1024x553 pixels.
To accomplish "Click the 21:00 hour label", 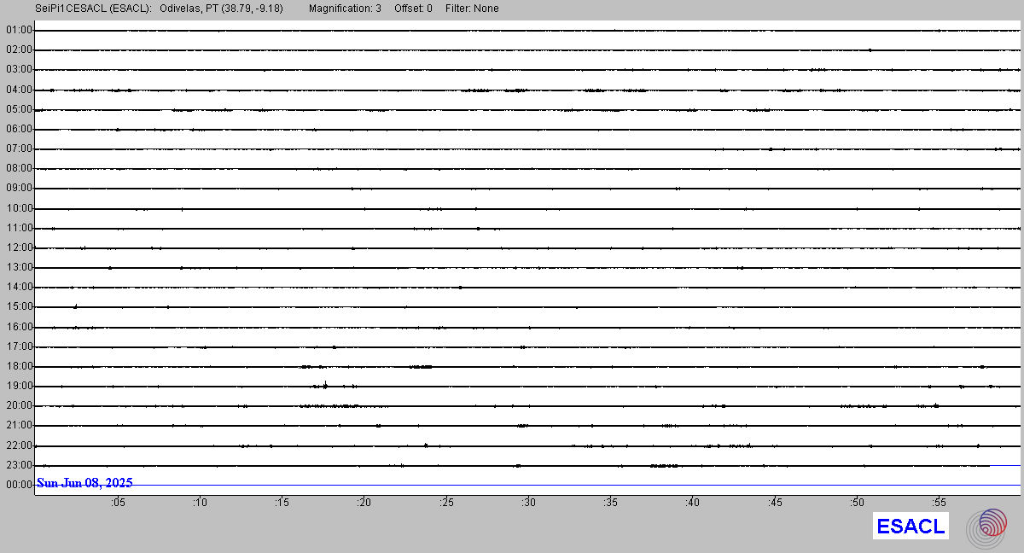I will [19, 425].
